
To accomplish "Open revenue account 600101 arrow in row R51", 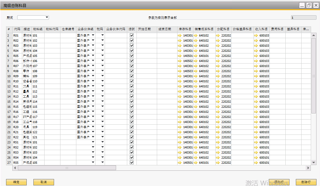I will (256, 142).
